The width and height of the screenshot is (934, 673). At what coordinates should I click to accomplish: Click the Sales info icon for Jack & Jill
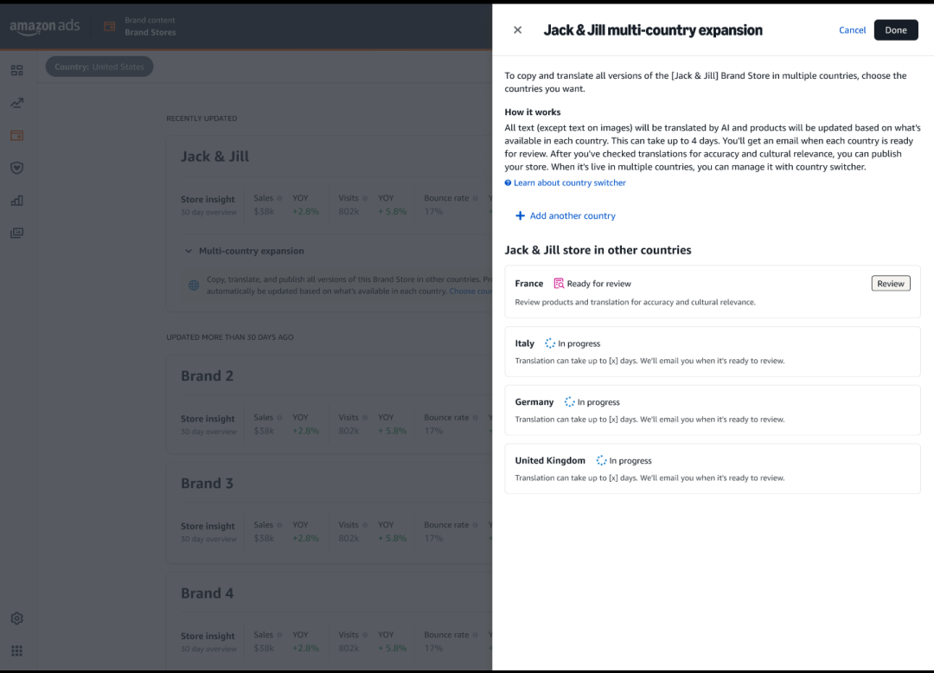pos(280,198)
